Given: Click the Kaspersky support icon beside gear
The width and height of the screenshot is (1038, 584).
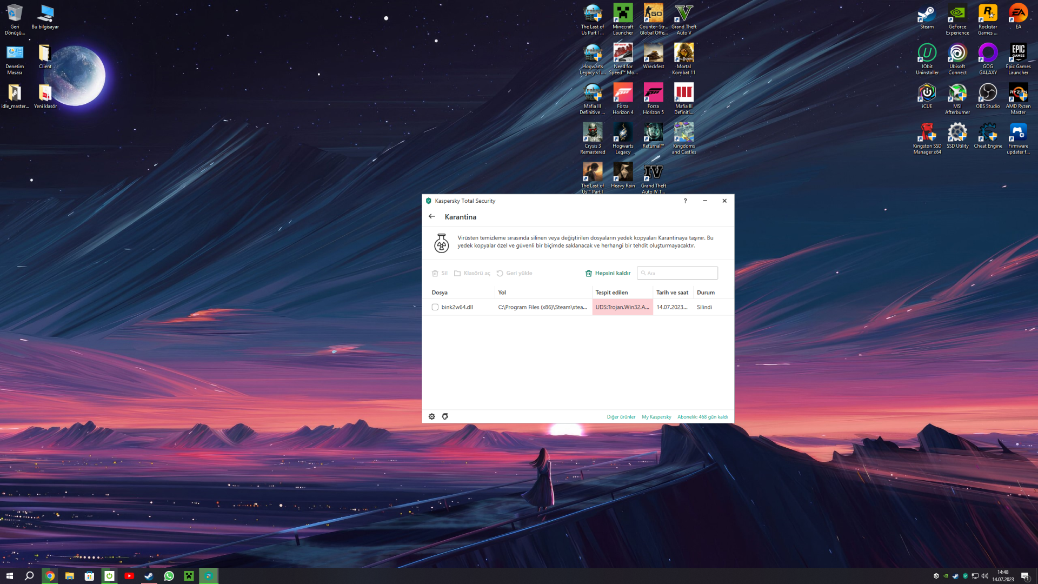Looking at the screenshot, I should (x=445, y=416).
